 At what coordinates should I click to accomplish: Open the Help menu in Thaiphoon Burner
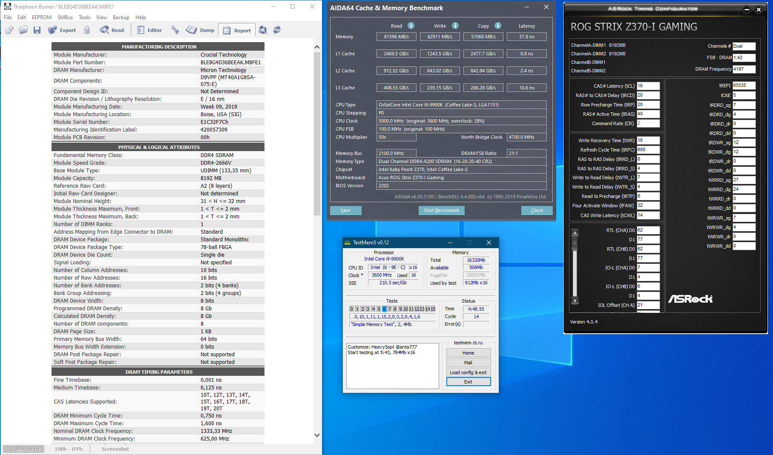point(141,17)
